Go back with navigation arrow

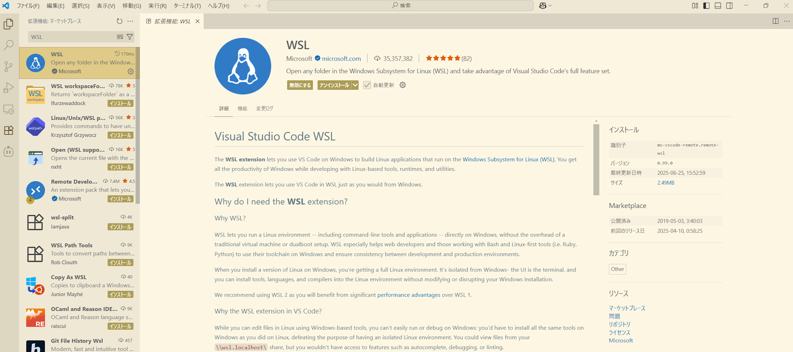246,6
